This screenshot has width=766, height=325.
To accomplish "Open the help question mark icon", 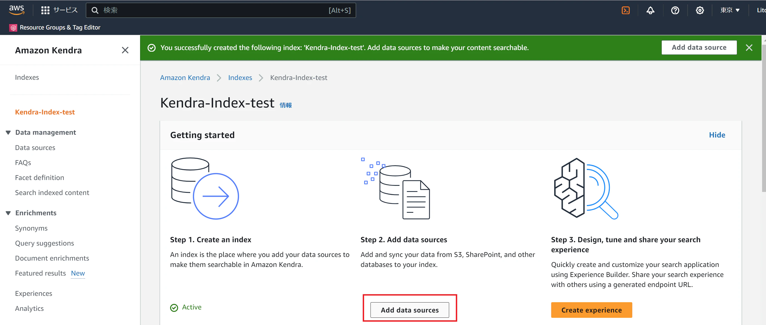I will tap(675, 10).
